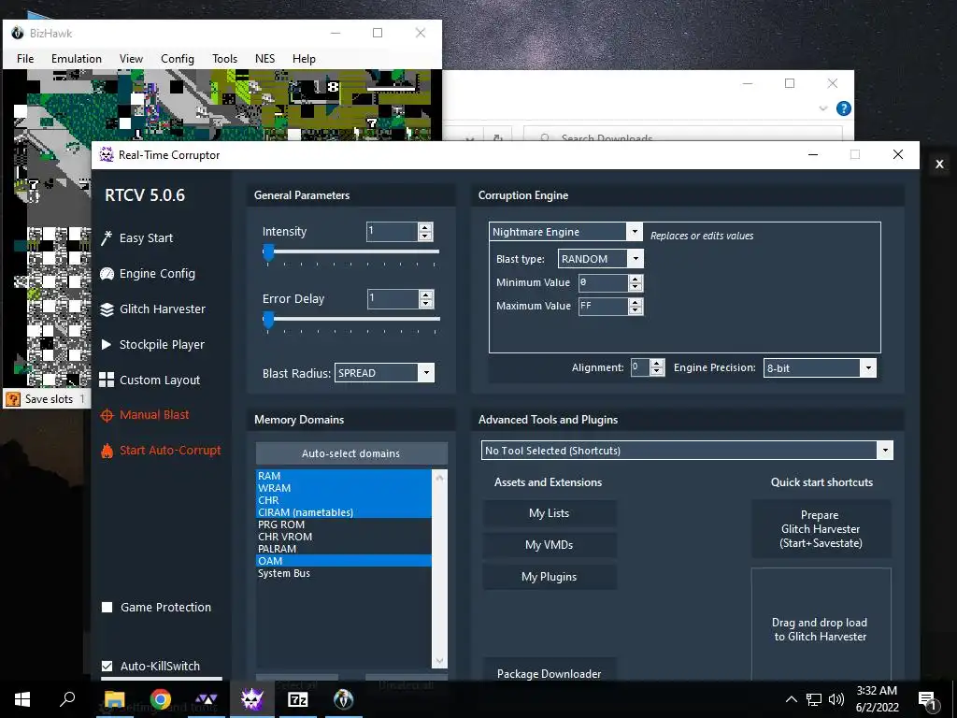Enable the Game Protection checkbox

click(x=107, y=608)
